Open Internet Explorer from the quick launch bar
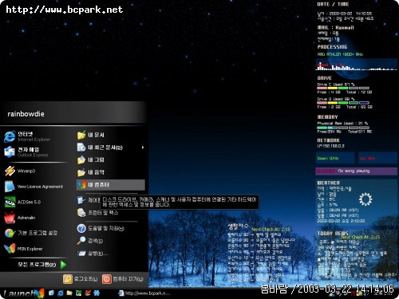 pos(61,293)
